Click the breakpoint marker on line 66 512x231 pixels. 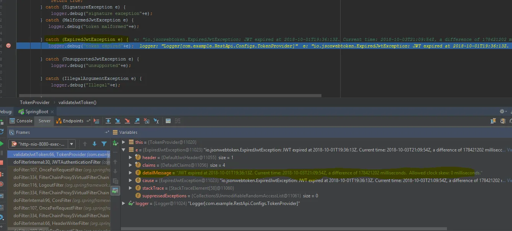8,46
